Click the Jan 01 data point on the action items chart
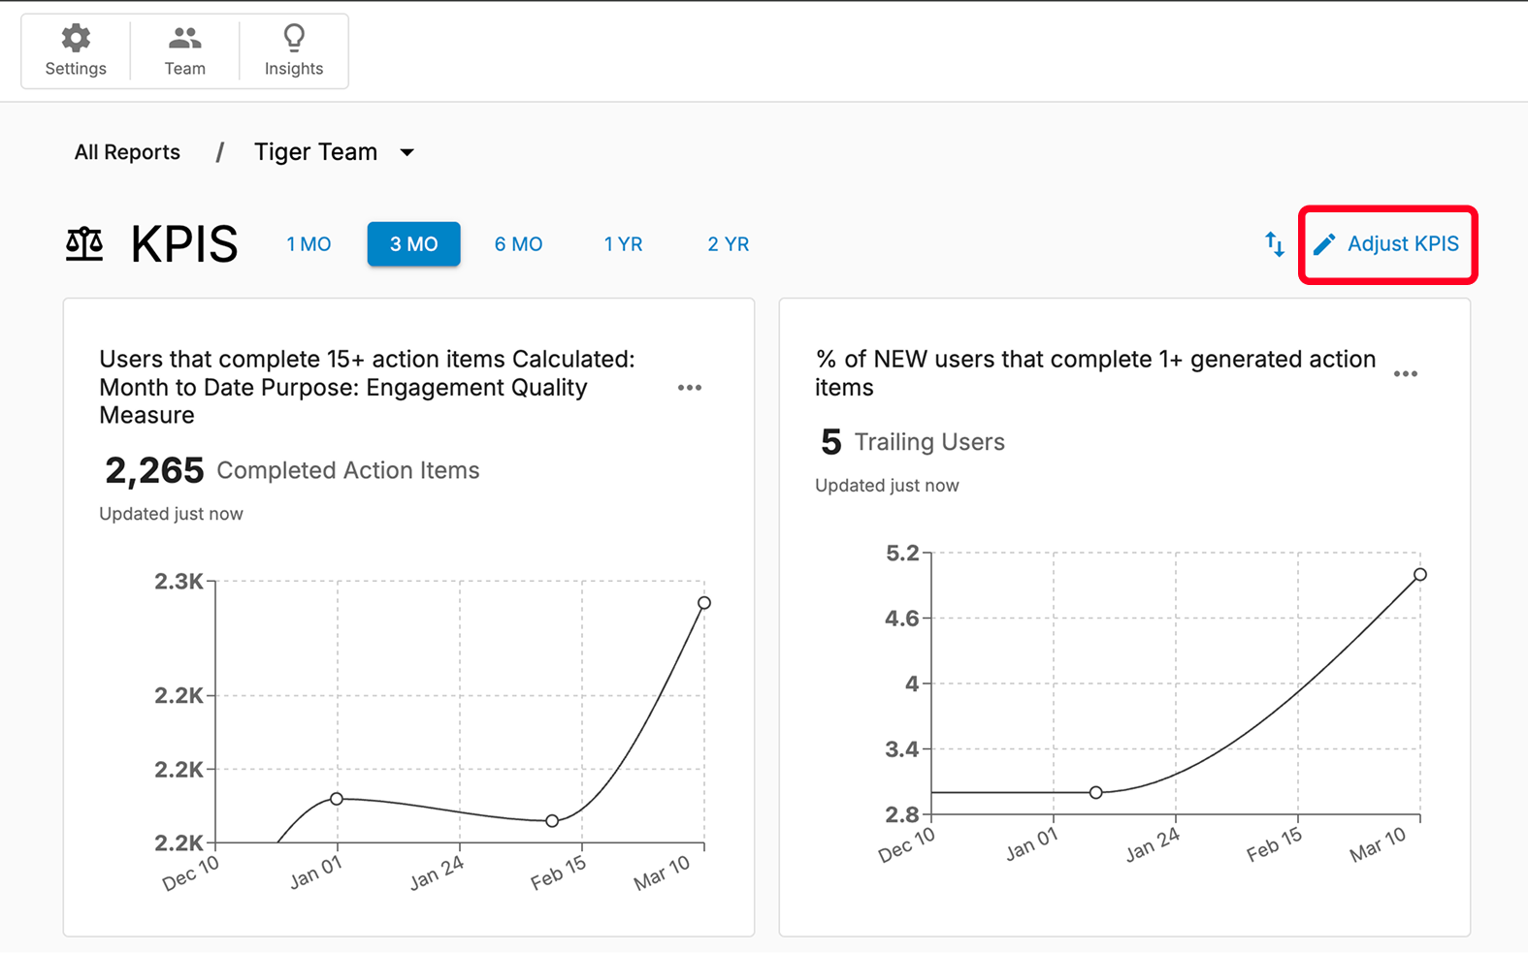The height and width of the screenshot is (953, 1528). pos(337,799)
